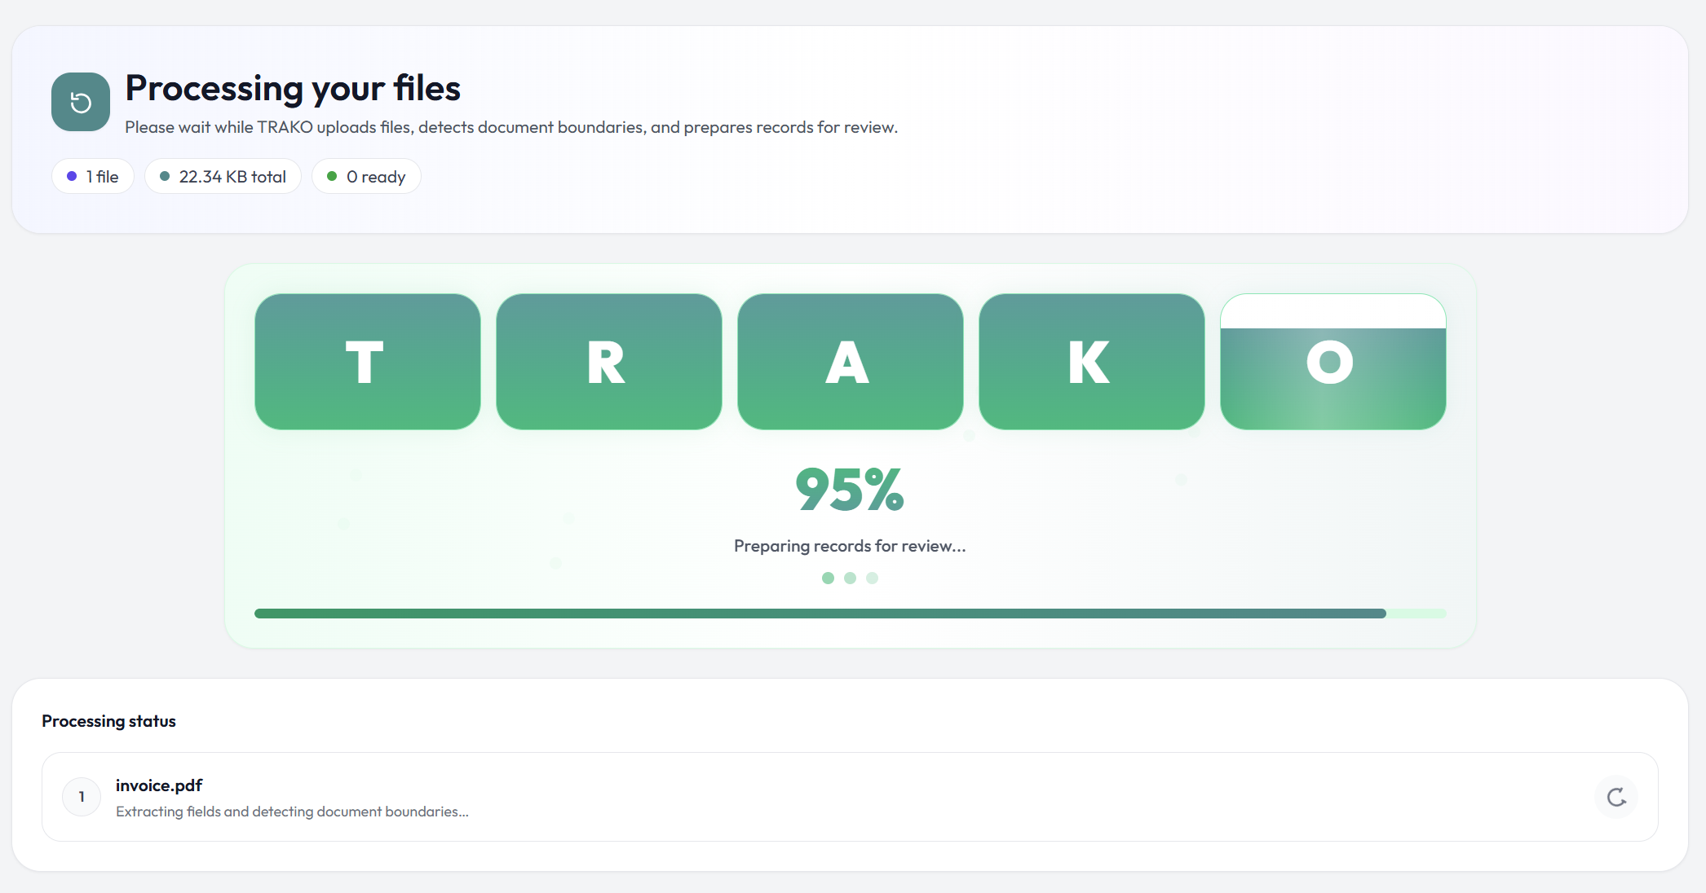Click the green progress bar
This screenshot has width=1706, height=893.
click(x=820, y=614)
